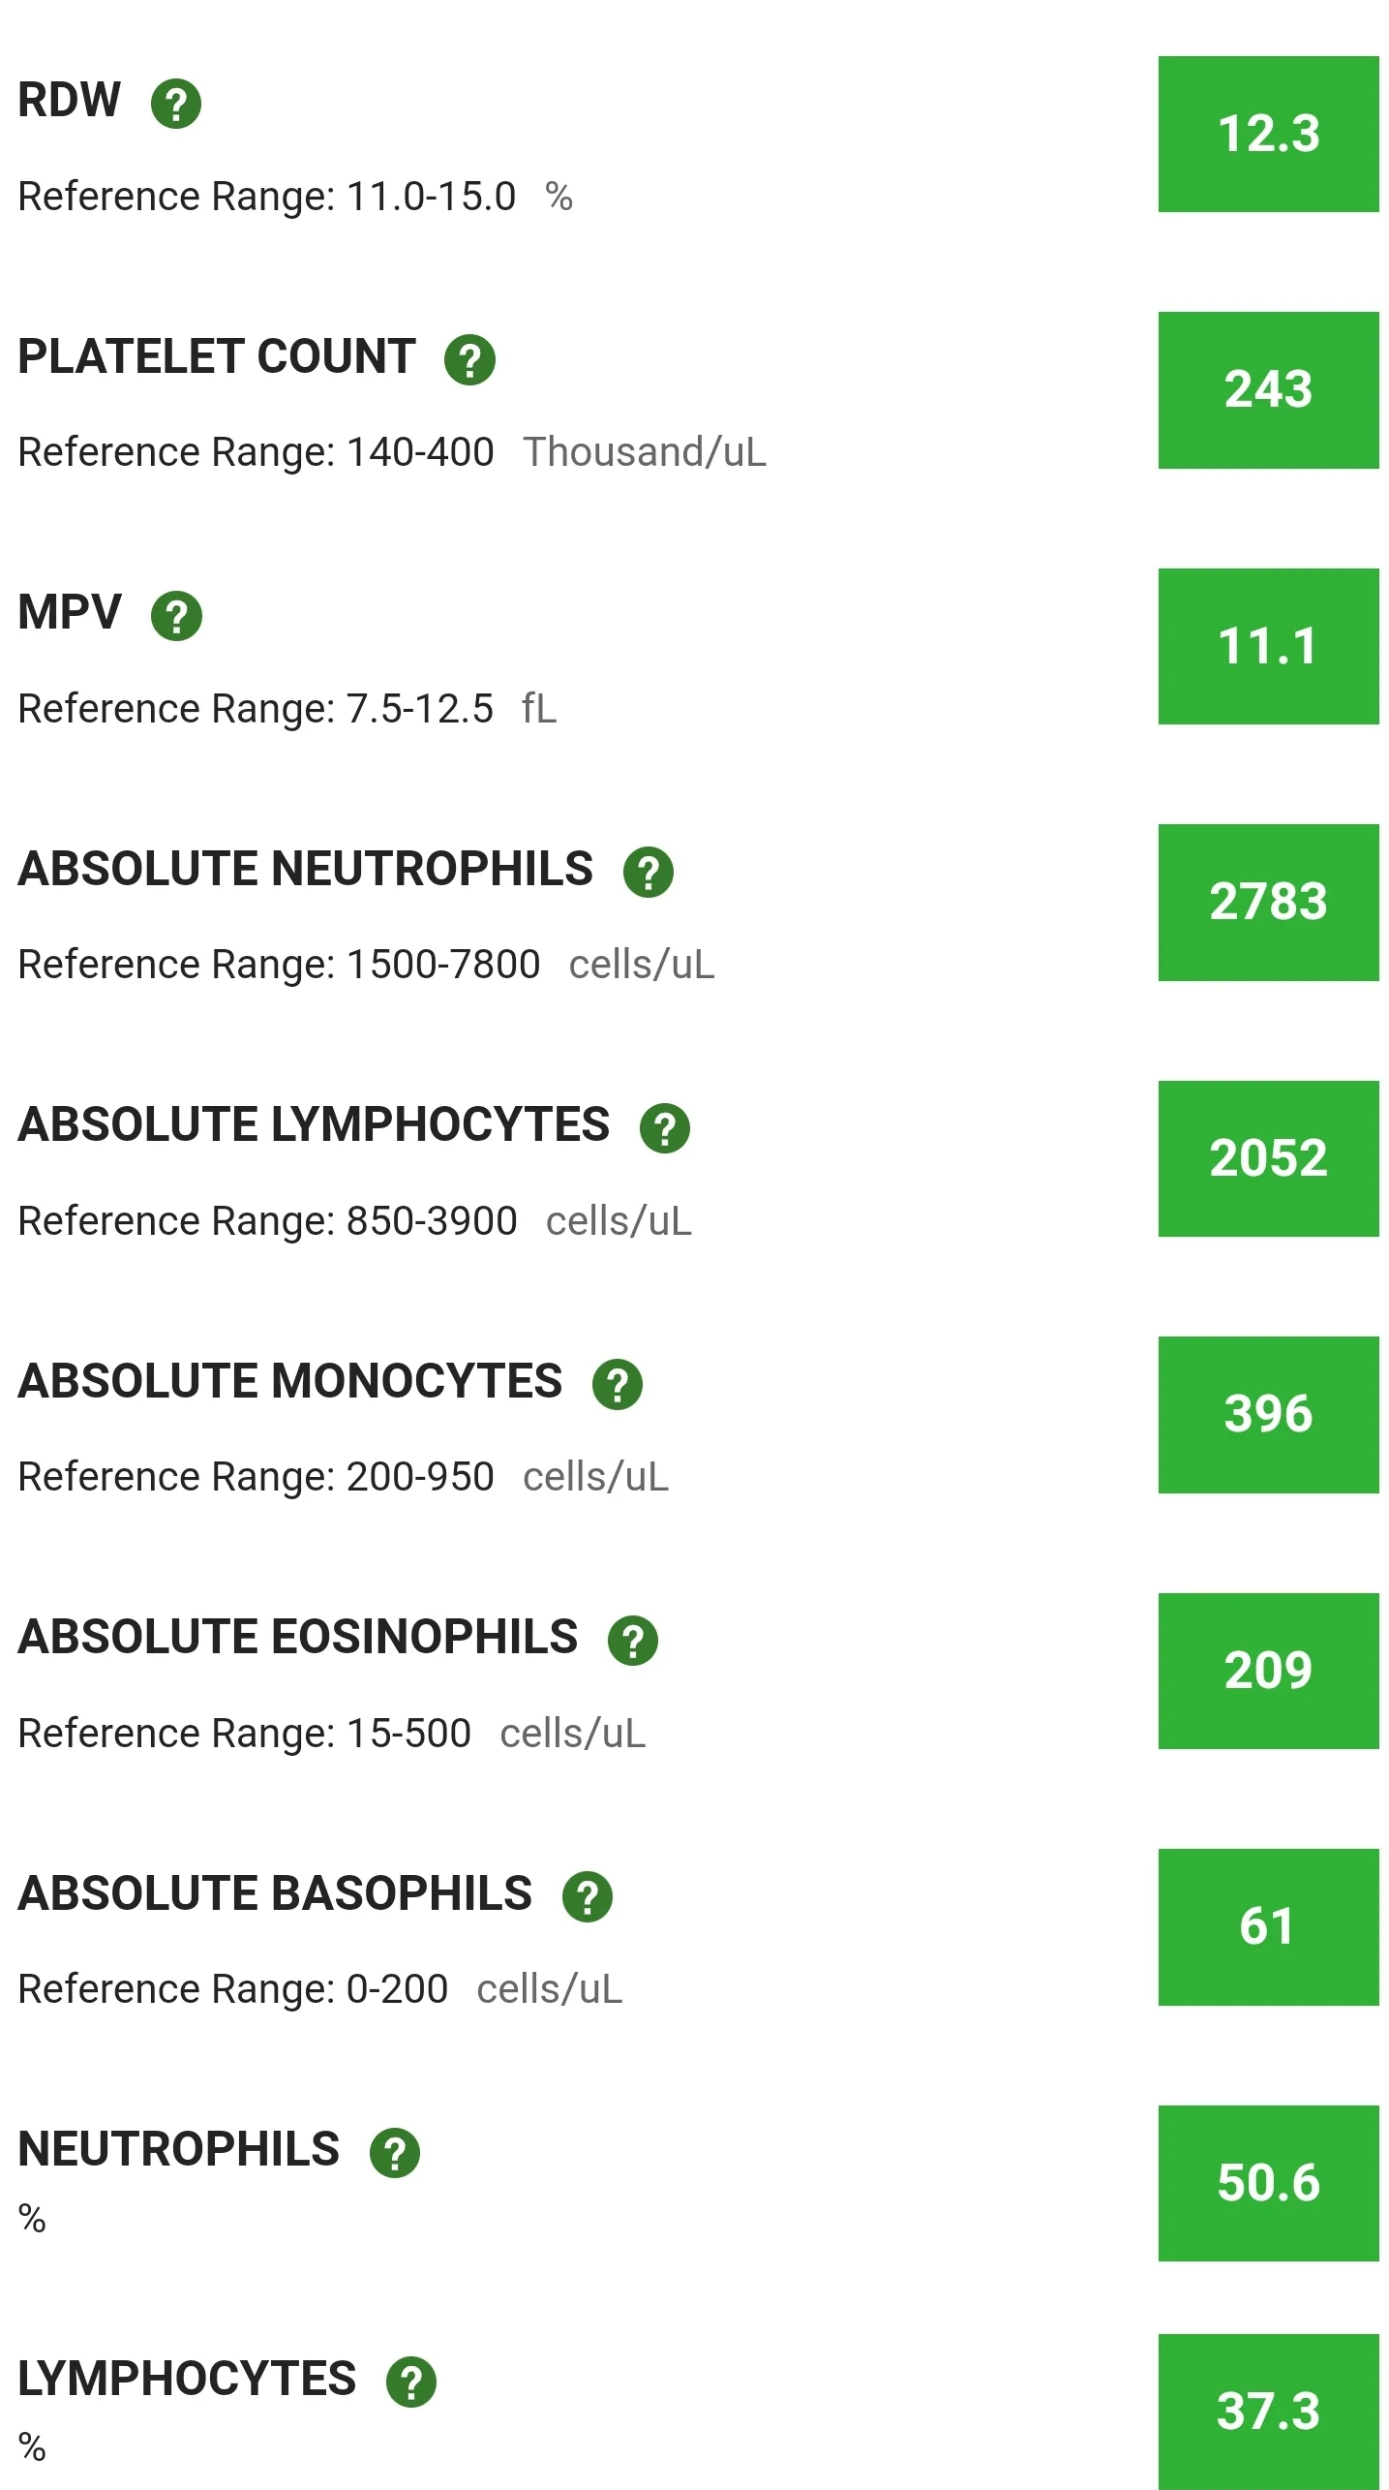Image resolution: width=1389 pixels, height=2490 pixels.
Task: Select the 2783 neutrophils result box
Action: point(1268,903)
